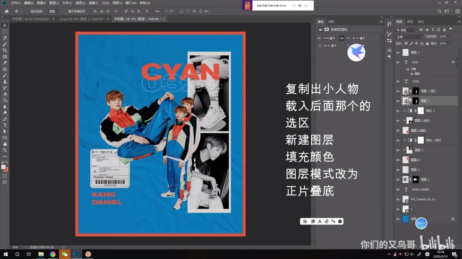Toggle show transform controls checkbox

point(65,11)
